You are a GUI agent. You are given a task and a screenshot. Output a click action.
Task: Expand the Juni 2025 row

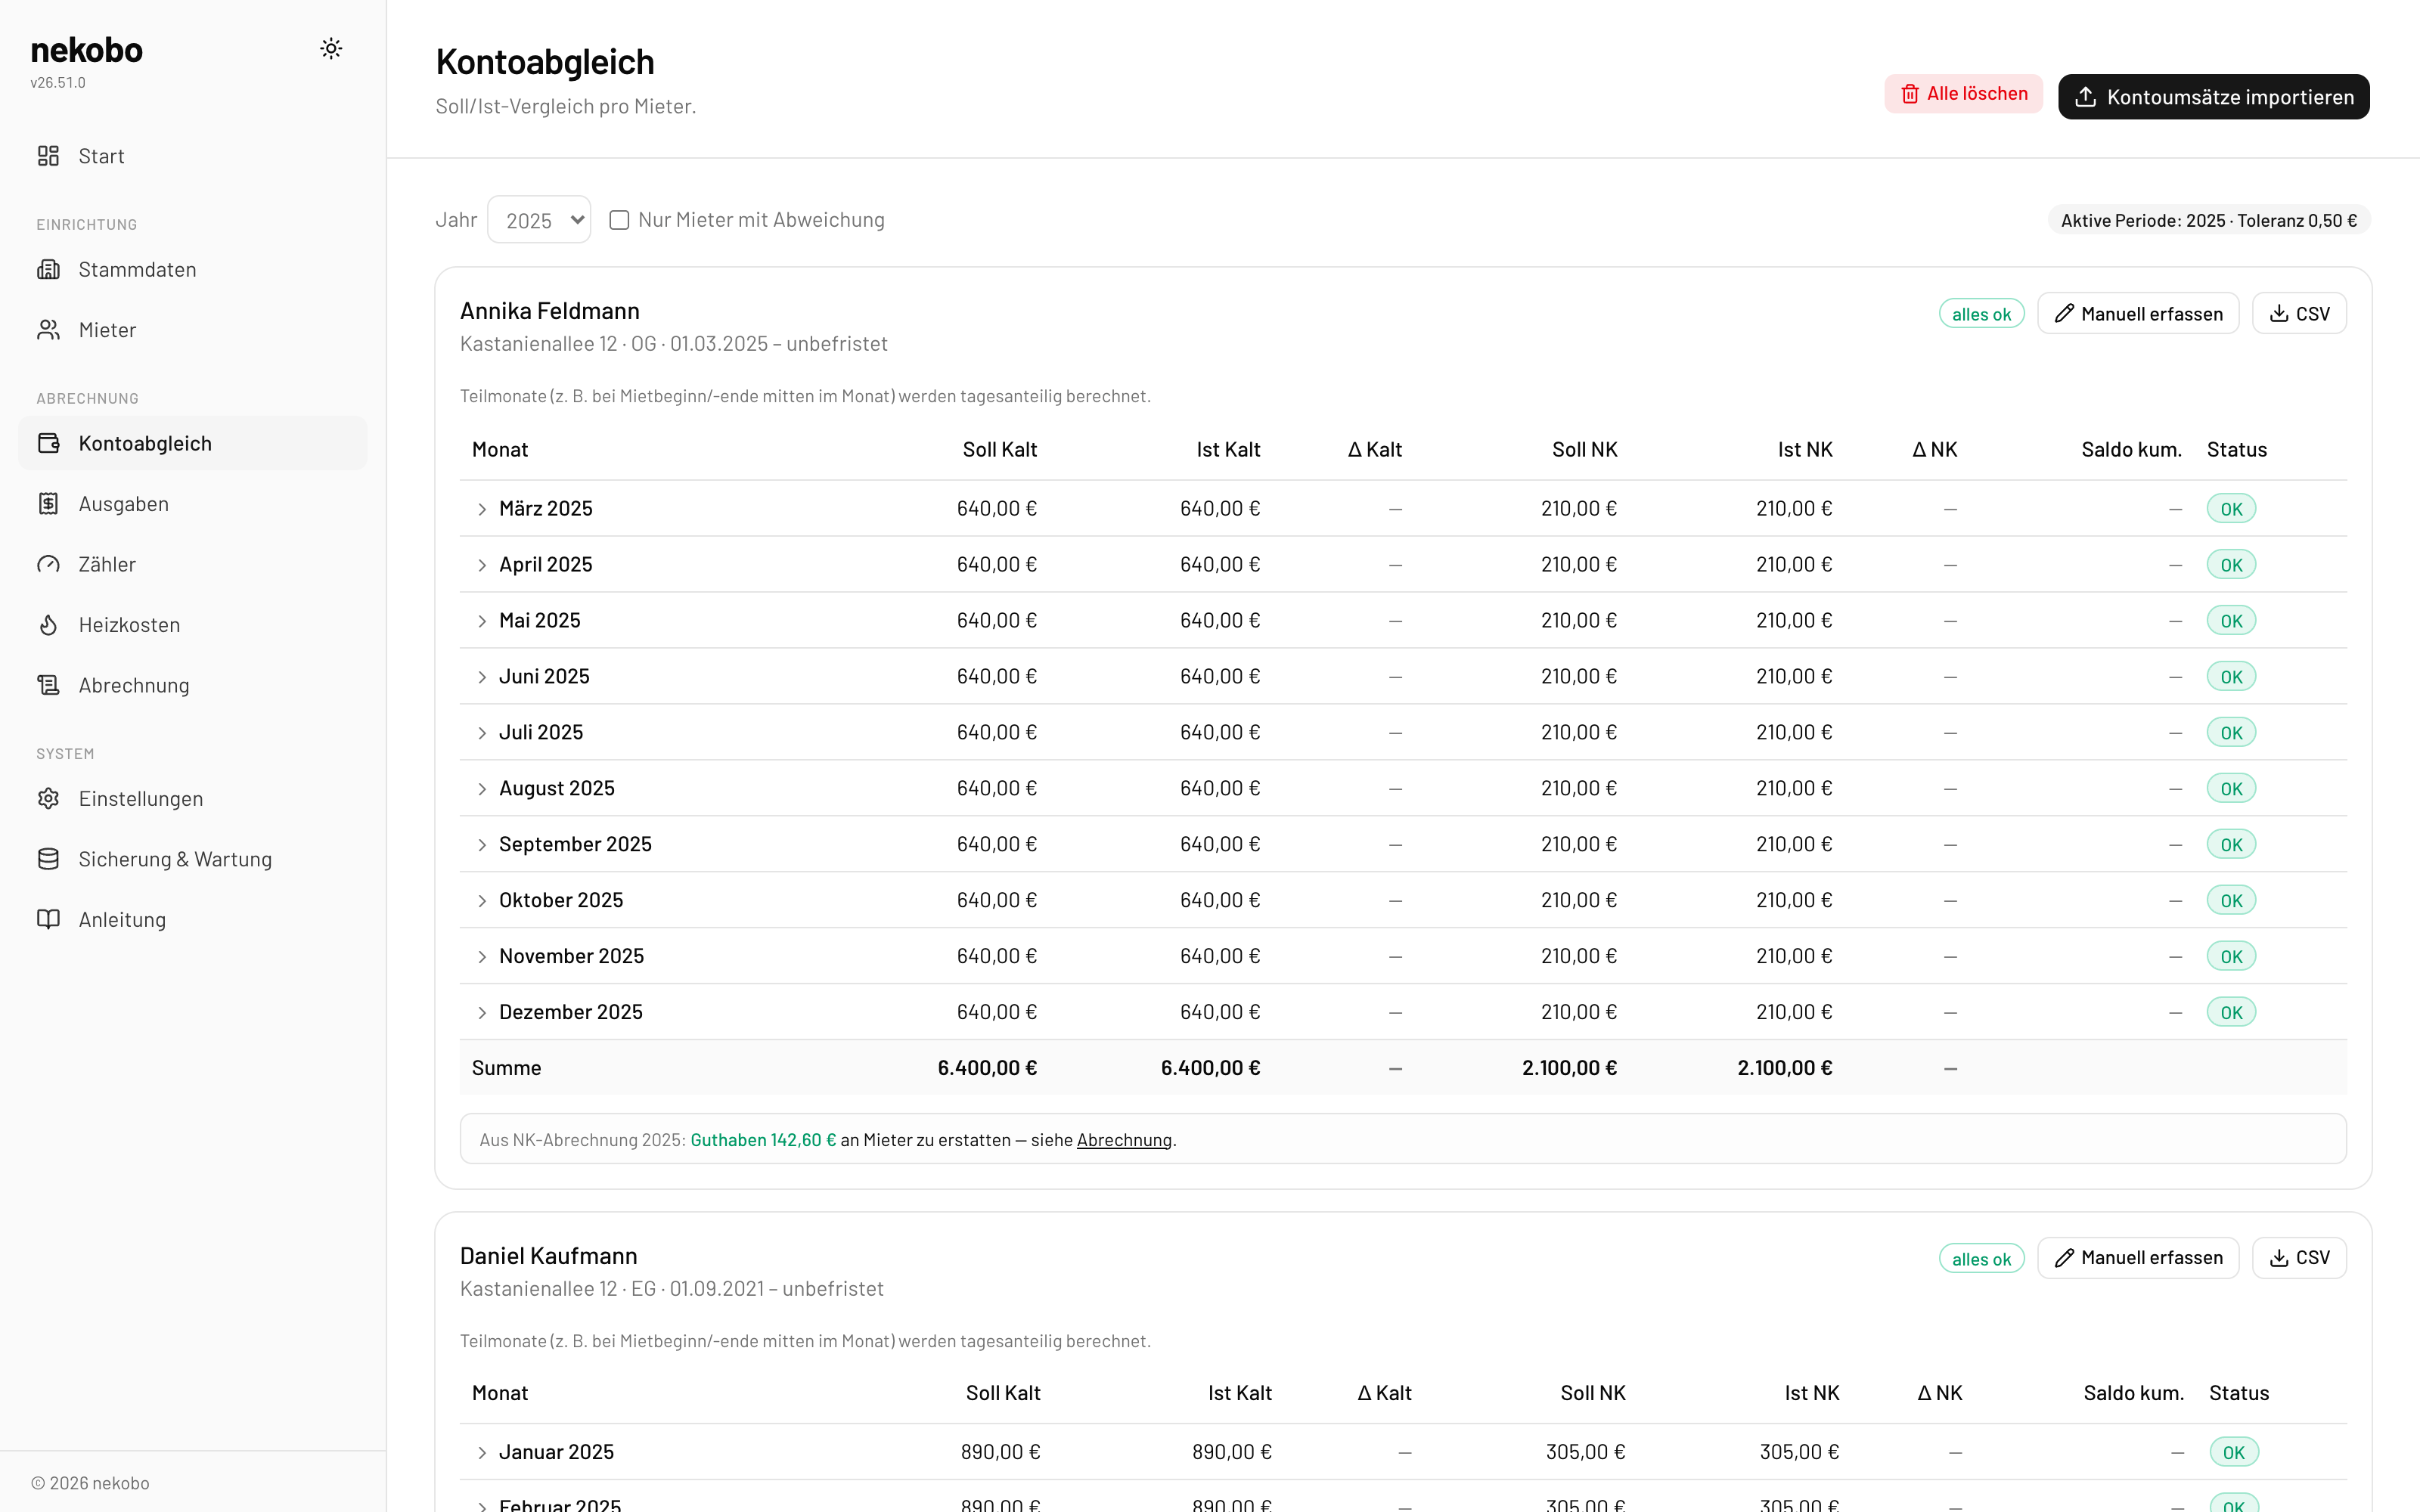pos(482,677)
